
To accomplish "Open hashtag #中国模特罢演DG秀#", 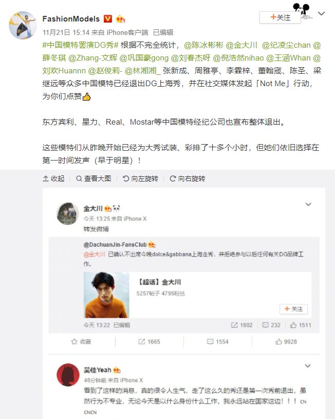I will pos(80,45).
